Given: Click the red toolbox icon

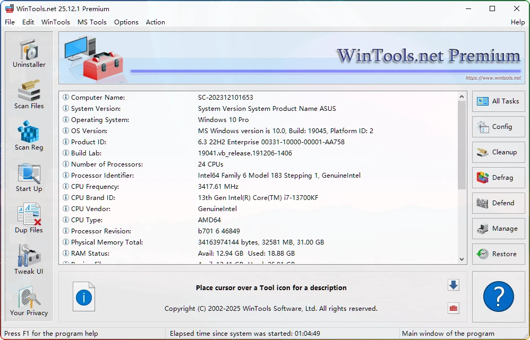Looking at the screenshot, I should (453, 308).
